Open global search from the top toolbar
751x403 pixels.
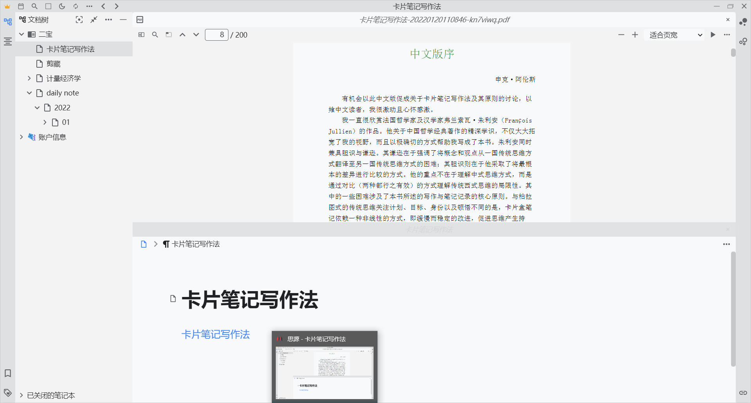34,6
